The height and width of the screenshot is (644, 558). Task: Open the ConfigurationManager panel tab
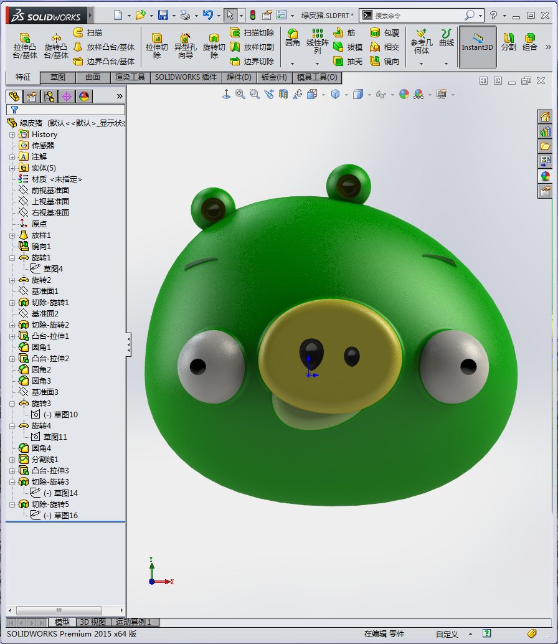pyautogui.click(x=49, y=97)
